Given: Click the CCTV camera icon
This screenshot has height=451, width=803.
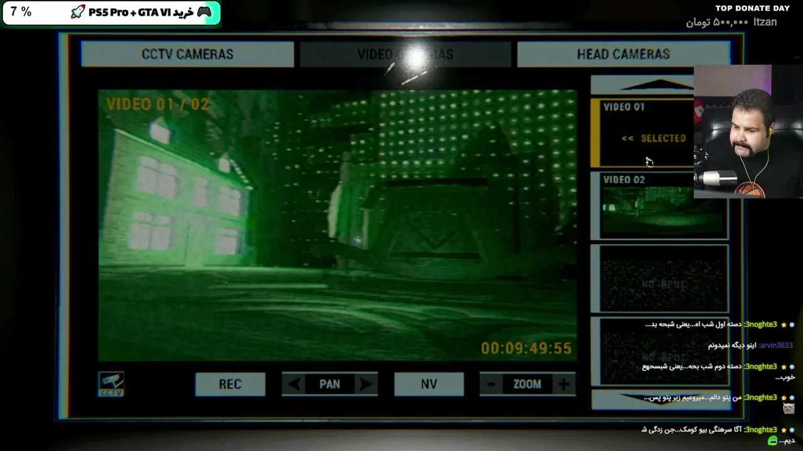Looking at the screenshot, I should coord(111,384).
